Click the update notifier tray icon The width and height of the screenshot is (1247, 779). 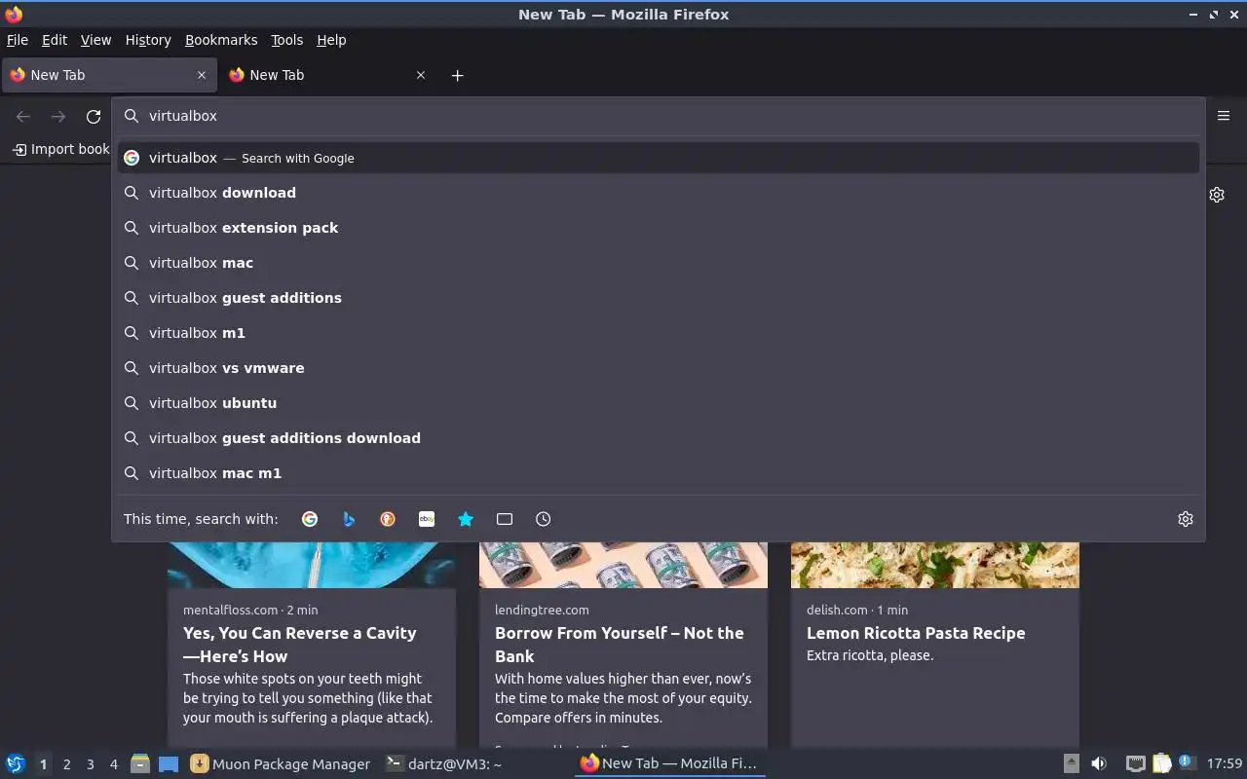point(1187,762)
